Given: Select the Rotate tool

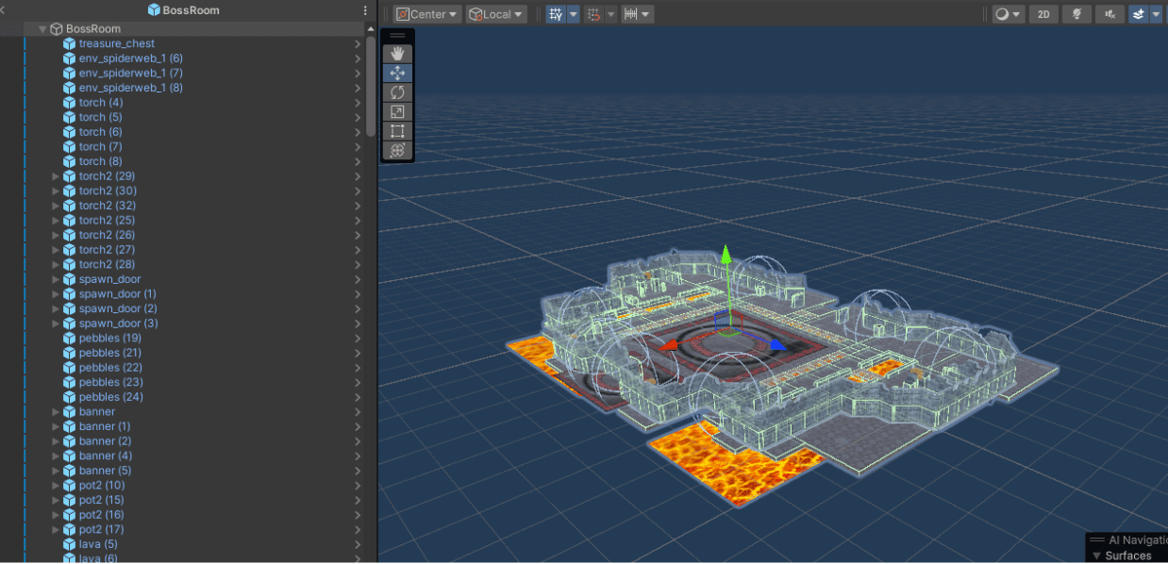Looking at the screenshot, I should 397,92.
